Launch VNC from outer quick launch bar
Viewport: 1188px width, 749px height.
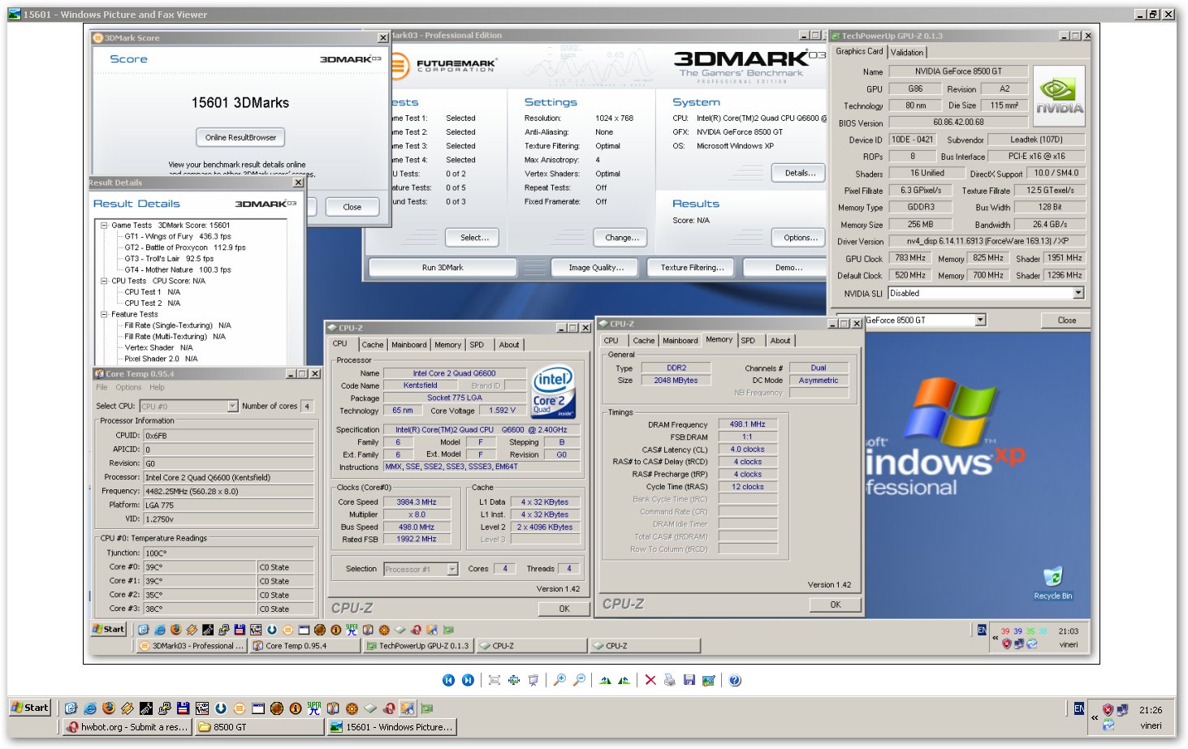202,708
